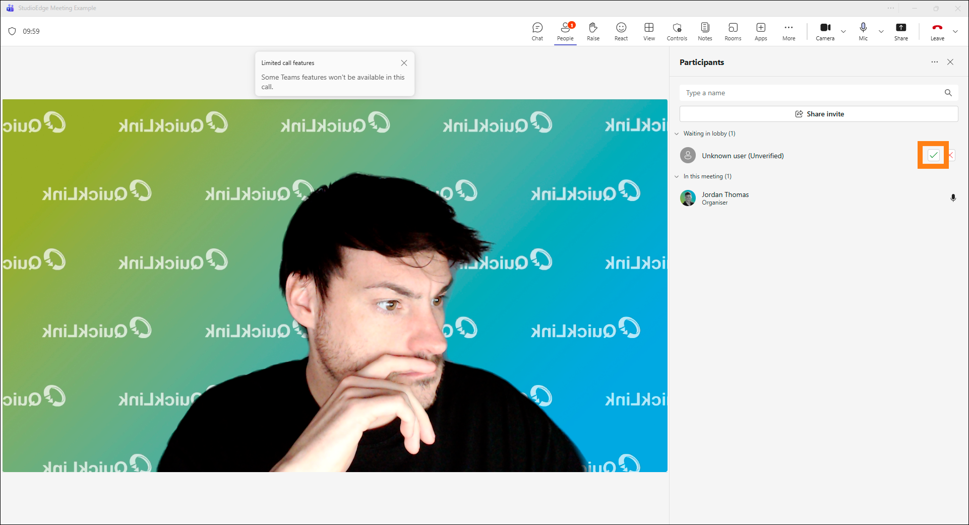Click the self video feed
Image resolution: width=969 pixels, height=525 pixels.
tap(335, 286)
